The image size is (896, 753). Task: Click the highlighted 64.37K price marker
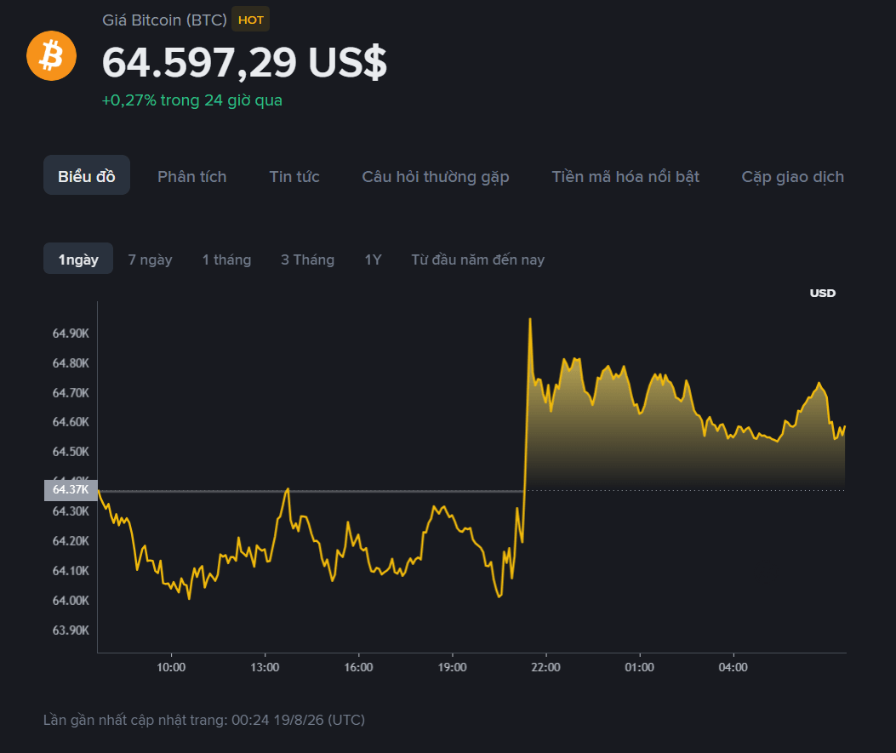pos(71,489)
